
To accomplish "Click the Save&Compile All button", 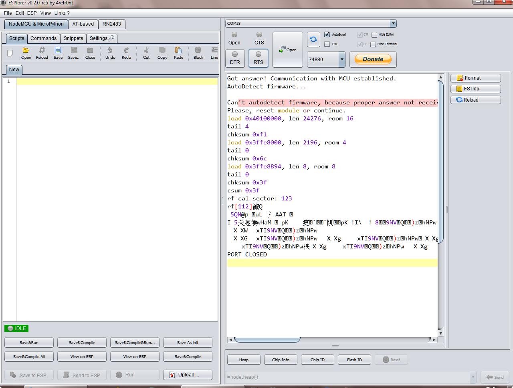I will pos(29,356).
